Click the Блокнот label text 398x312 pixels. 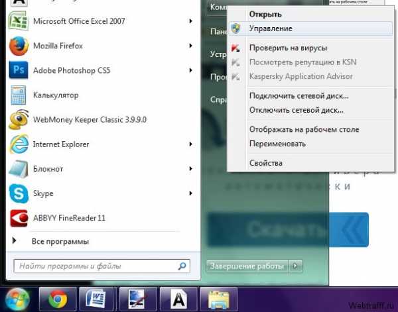[x=48, y=169]
